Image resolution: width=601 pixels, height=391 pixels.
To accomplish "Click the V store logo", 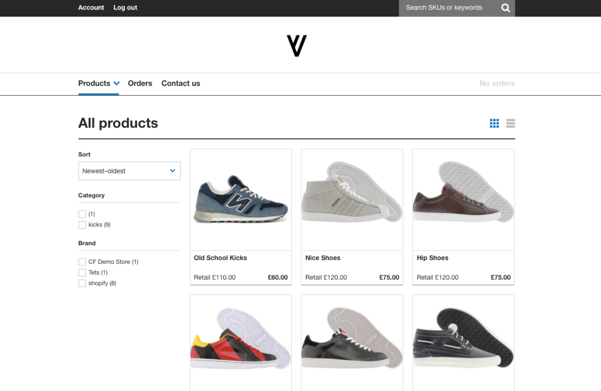I will [x=297, y=45].
